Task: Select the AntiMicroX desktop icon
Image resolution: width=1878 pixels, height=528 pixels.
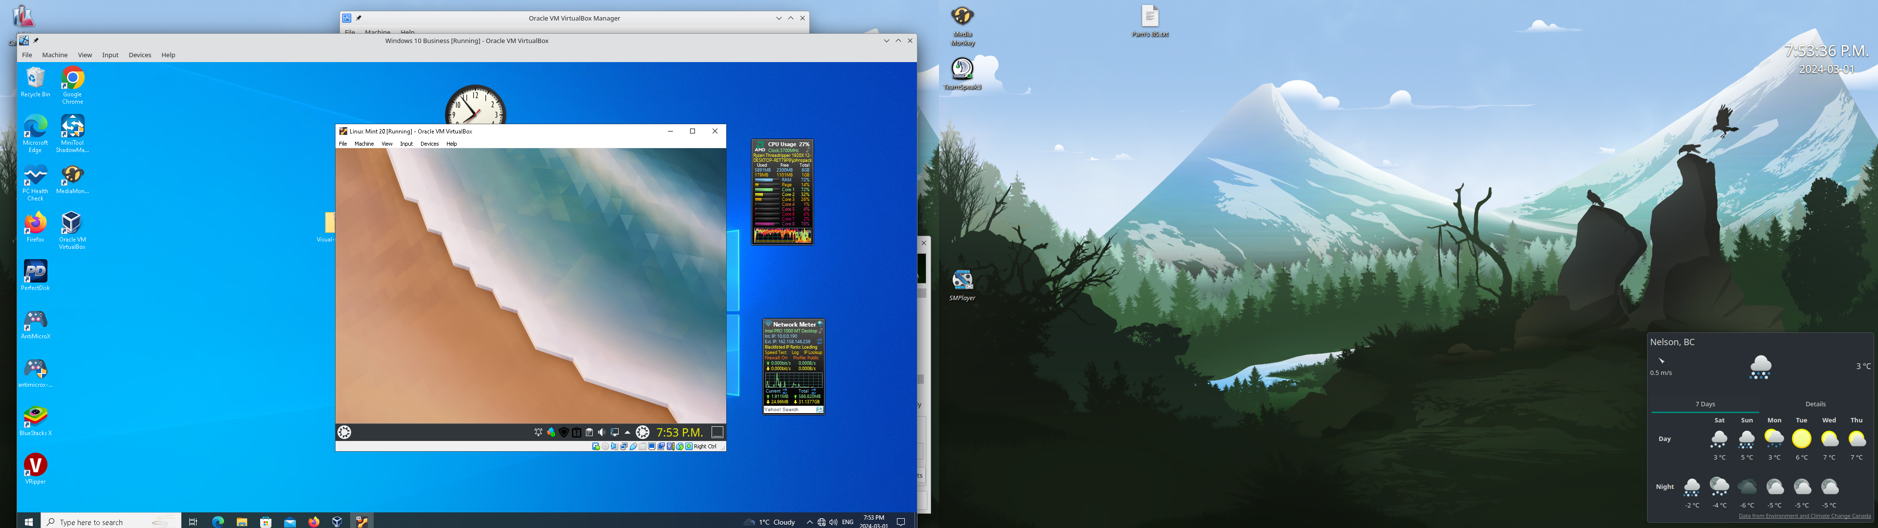Action: point(35,324)
